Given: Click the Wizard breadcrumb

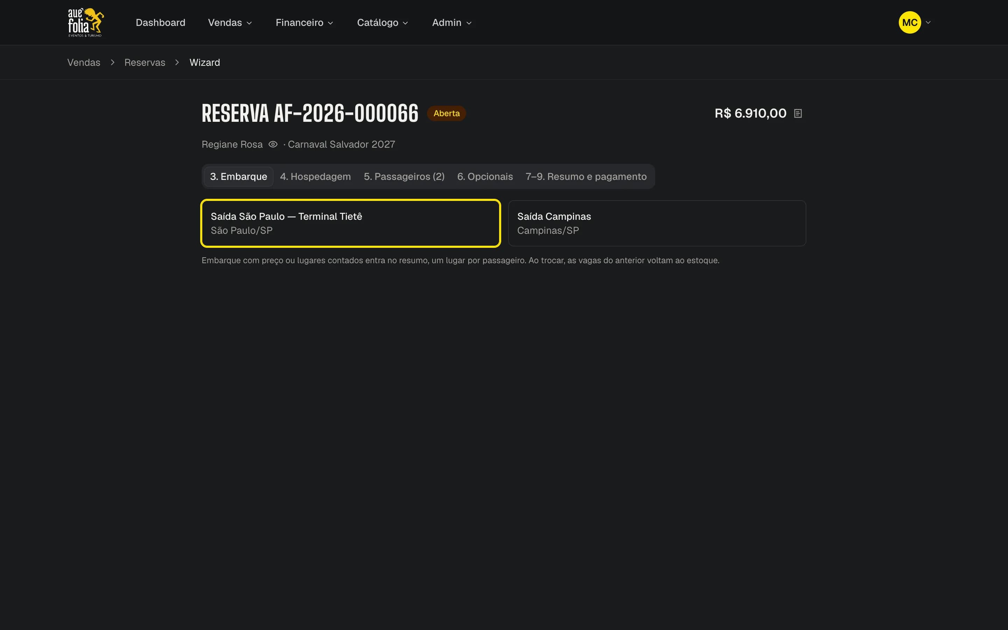Looking at the screenshot, I should pyautogui.click(x=204, y=63).
